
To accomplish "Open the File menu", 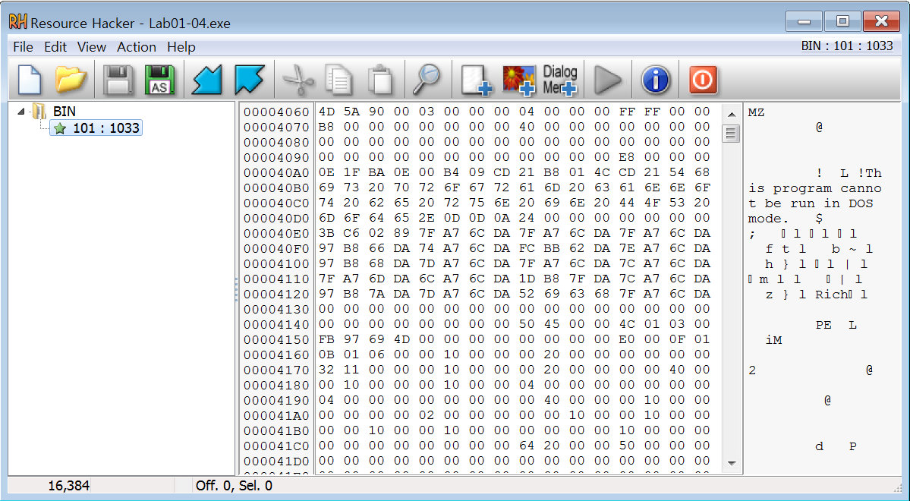I will tap(24, 47).
